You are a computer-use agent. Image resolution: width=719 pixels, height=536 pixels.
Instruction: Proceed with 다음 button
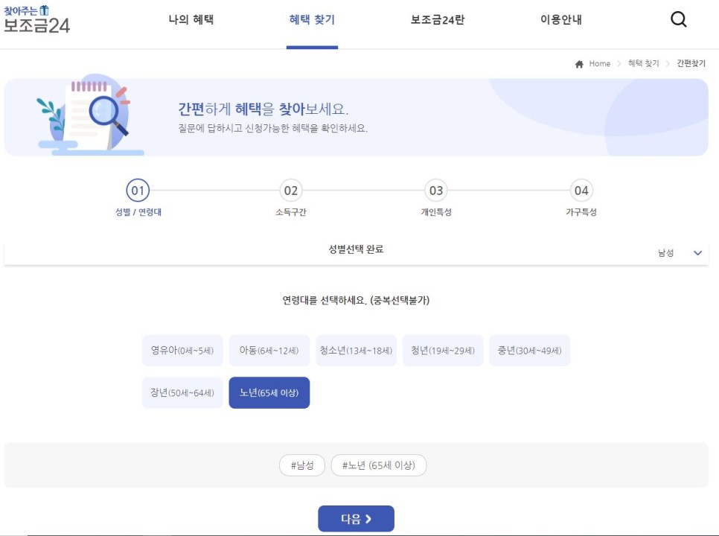356,519
